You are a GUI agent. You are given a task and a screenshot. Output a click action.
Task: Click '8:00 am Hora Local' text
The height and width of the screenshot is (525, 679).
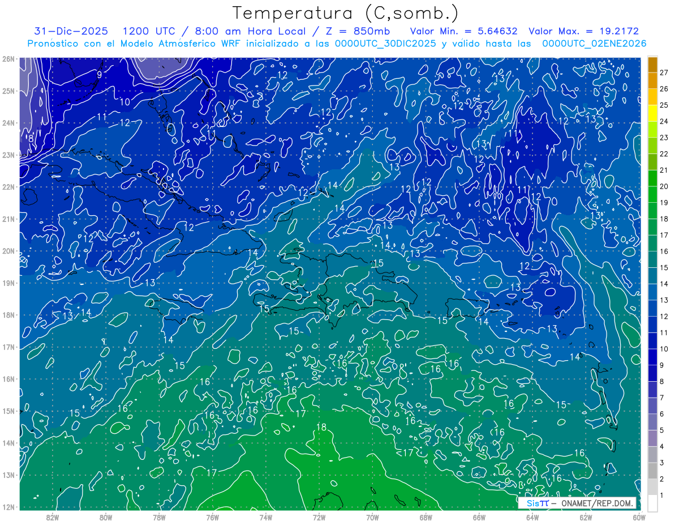pos(250,31)
